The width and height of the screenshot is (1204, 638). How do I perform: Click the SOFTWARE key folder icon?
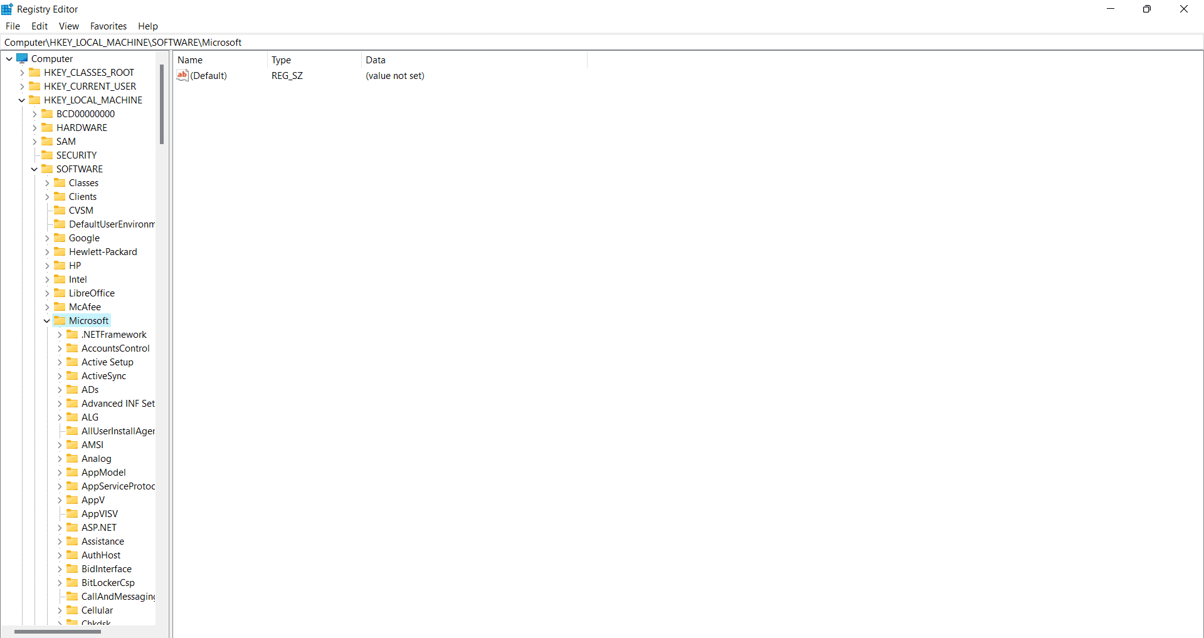pyautogui.click(x=47, y=169)
